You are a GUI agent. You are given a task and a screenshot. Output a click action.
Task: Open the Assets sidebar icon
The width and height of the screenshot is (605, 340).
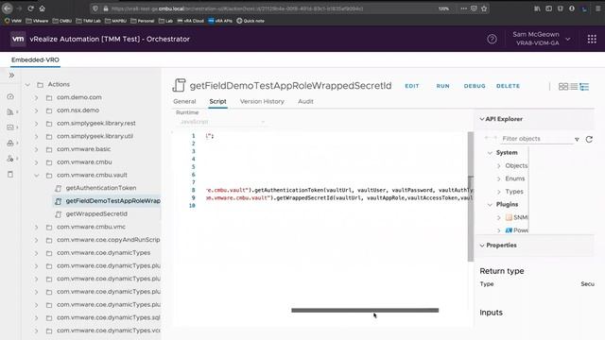click(10, 143)
